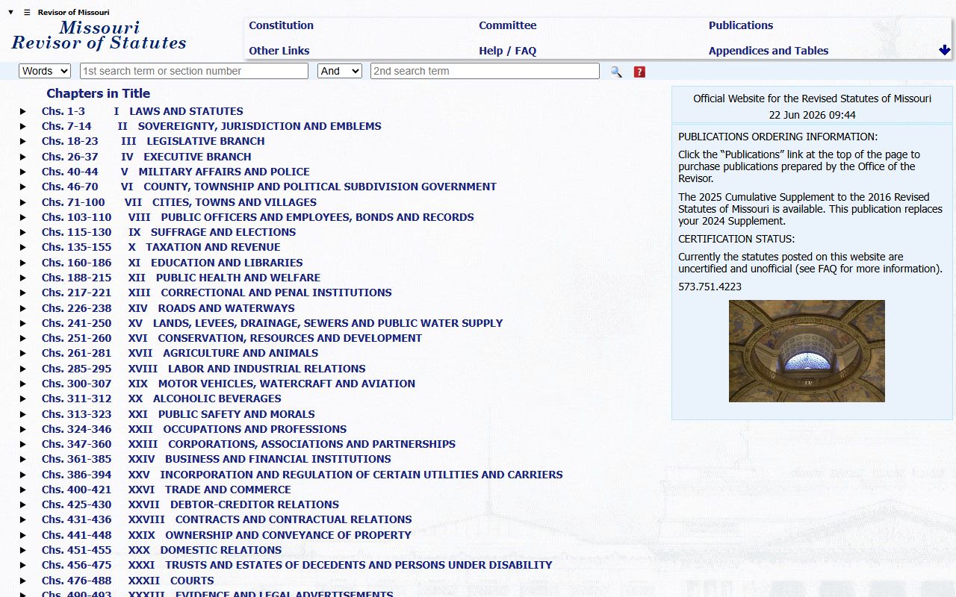The image size is (956, 597).
Task: Expand the Military Affairs and Police triangle
Action: (23, 172)
